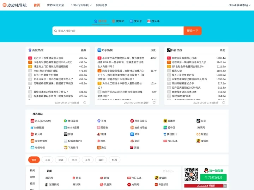The width and height of the screenshot is (254, 190).
Task: Click the 知意配音 icon
Action: point(32,128)
